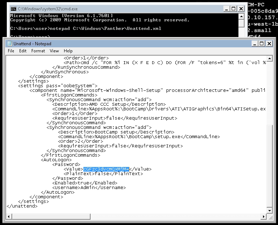278x225 pixels.
Task: Open the Help menu in Notepad
Action: point(68,51)
